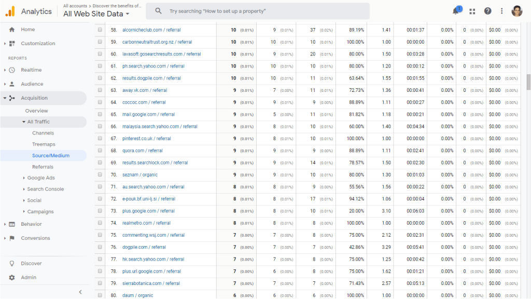Screen dimensions: 531x299
Task: Open daum / organic link
Action: point(137,295)
